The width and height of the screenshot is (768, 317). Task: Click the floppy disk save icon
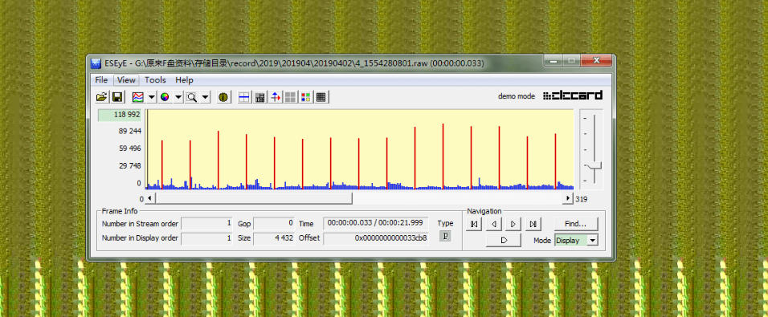tap(117, 97)
